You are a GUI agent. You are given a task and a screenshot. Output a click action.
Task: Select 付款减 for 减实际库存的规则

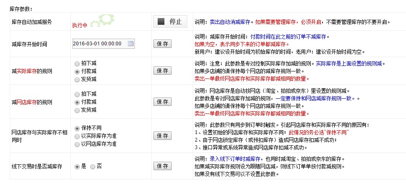[77, 71]
